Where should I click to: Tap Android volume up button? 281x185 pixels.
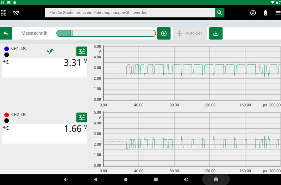186,179
